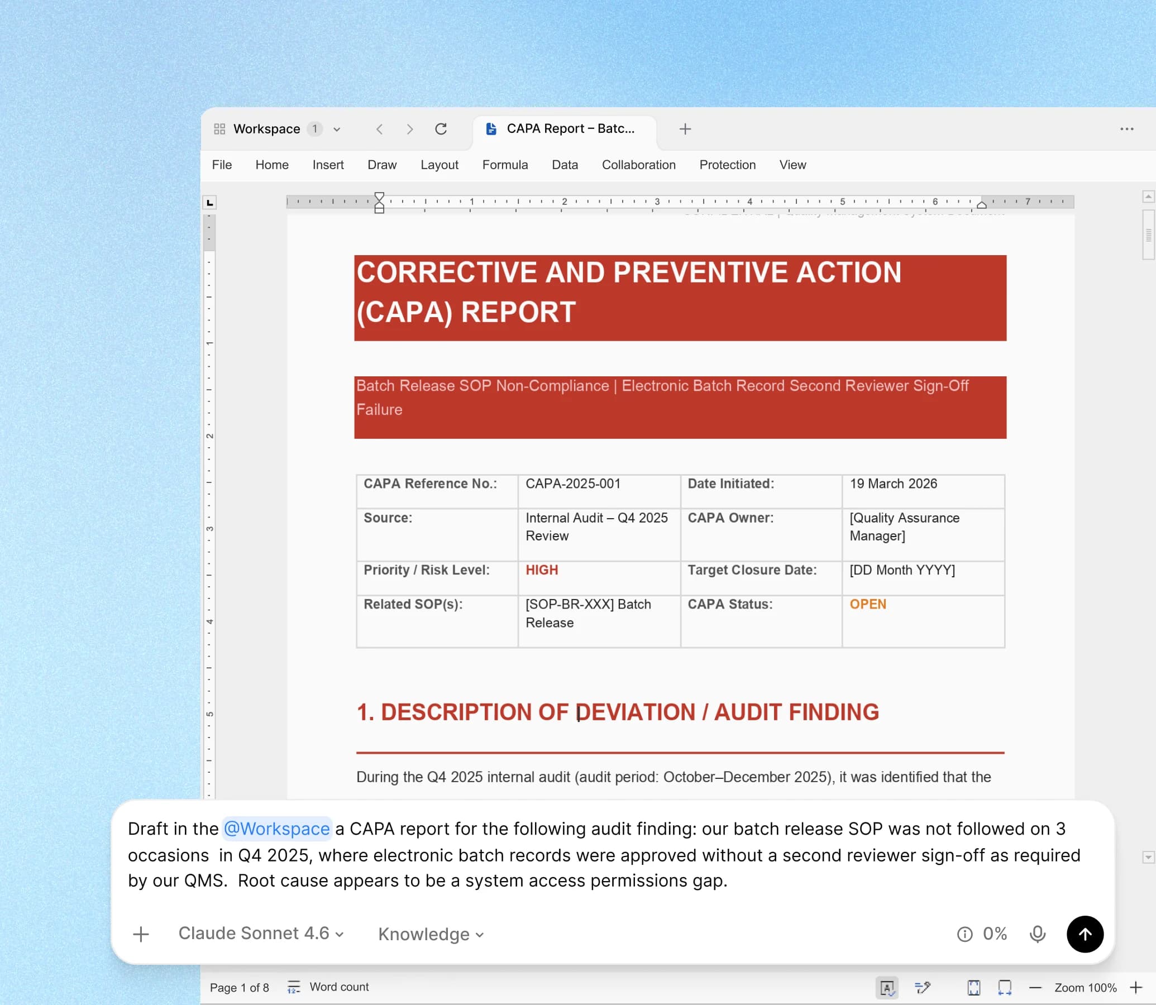Select the fit-to-page view icon
The image size is (1156, 1005).
[975, 987]
